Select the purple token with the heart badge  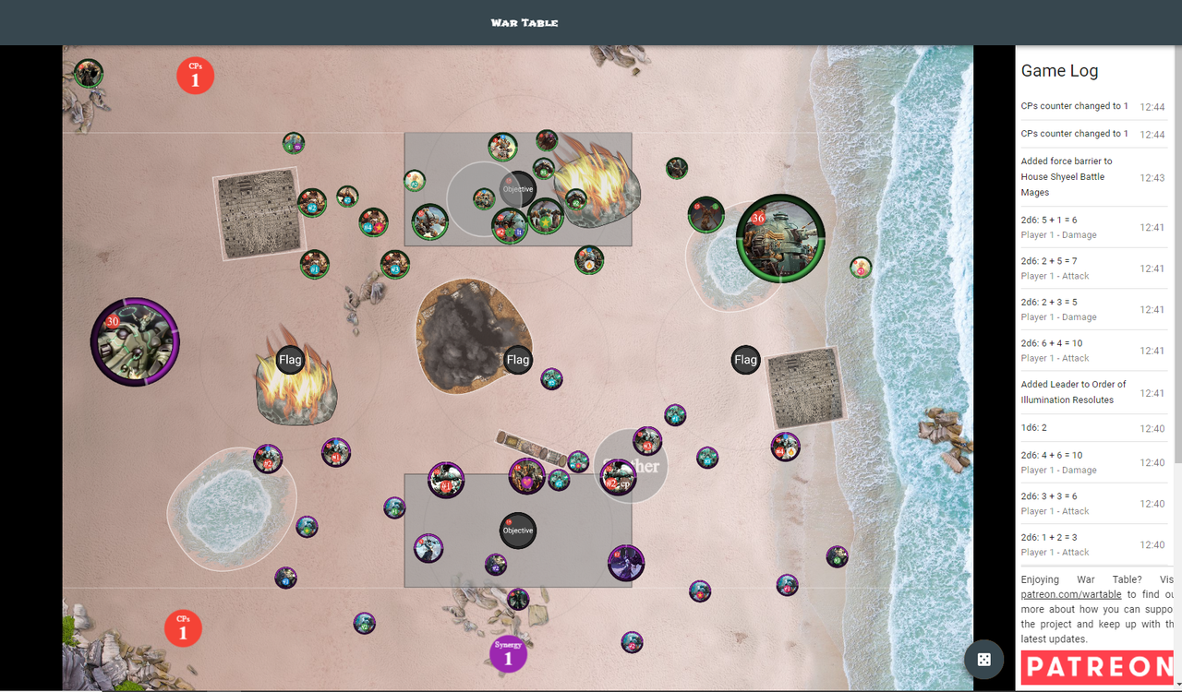pyautogui.click(x=526, y=476)
